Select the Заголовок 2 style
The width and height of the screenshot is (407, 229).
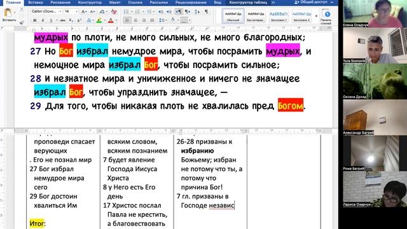301,16
